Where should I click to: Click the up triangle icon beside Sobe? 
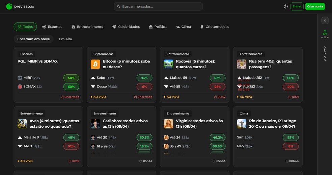[x=93, y=78]
